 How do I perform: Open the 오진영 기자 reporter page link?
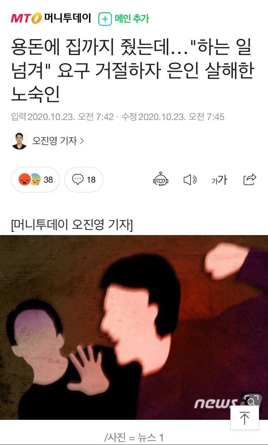click(x=55, y=141)
